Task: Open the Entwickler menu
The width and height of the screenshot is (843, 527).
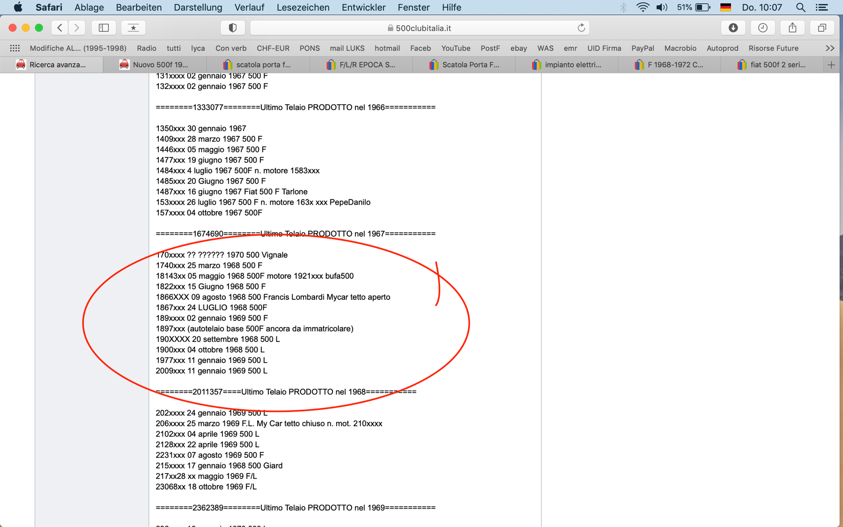Action: point(363,7)
